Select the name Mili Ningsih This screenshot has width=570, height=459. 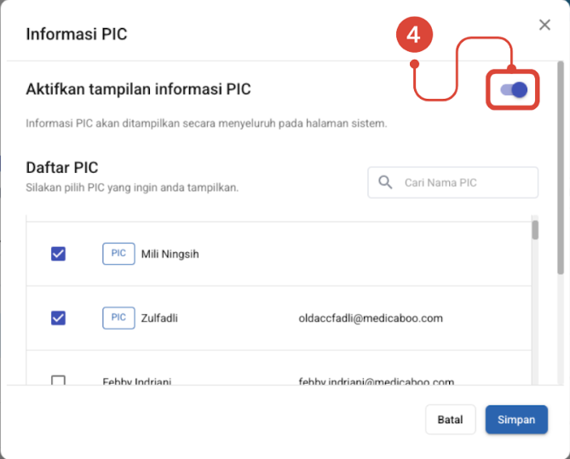(x=170, y=254)
